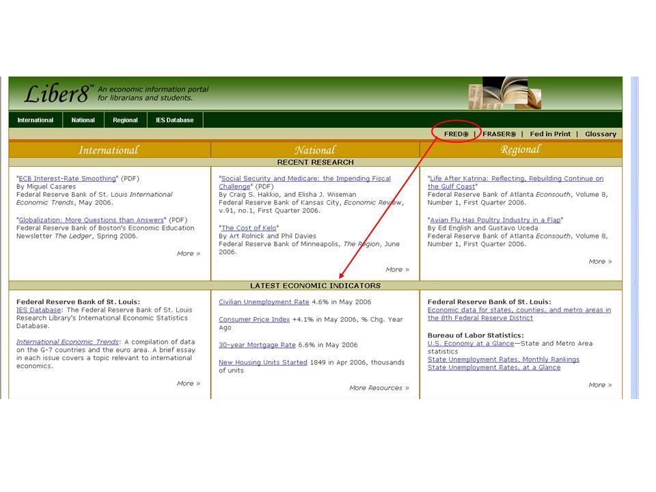Click the Liber8 logo
Image resolution: width=656 pixels, height=492 pixels.
(x=58, y=94)
